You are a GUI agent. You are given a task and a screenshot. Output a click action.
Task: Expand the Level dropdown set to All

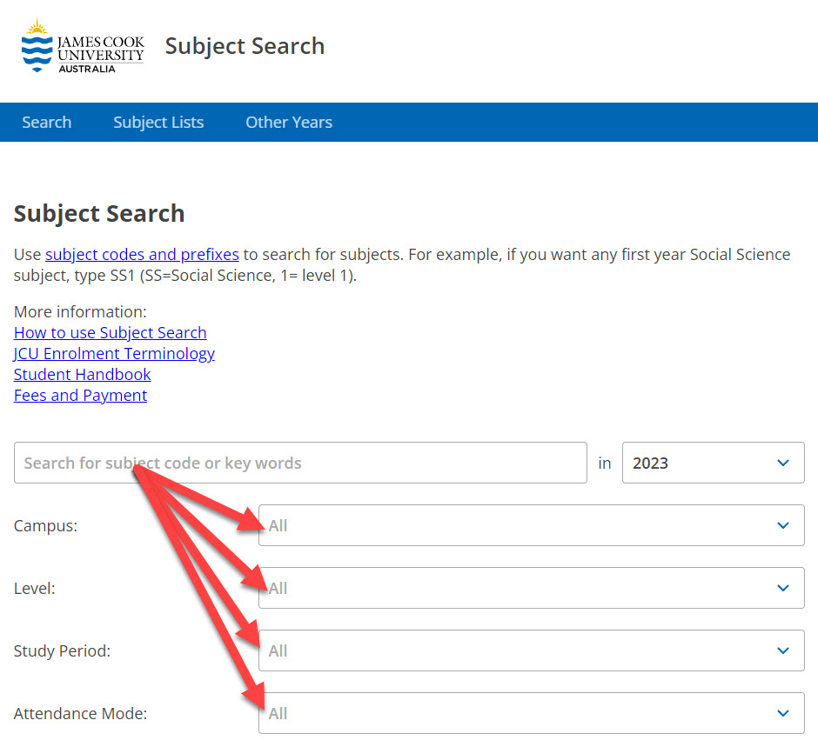pyautogui.click(x=531, y=588)
